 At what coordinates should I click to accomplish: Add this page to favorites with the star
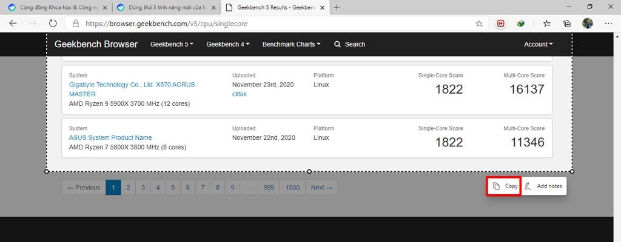[479, 24]
